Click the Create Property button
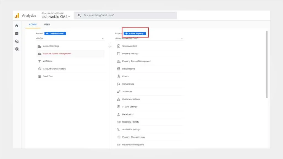This screenshot has height=159, width=283. click(x=135, y=33)
